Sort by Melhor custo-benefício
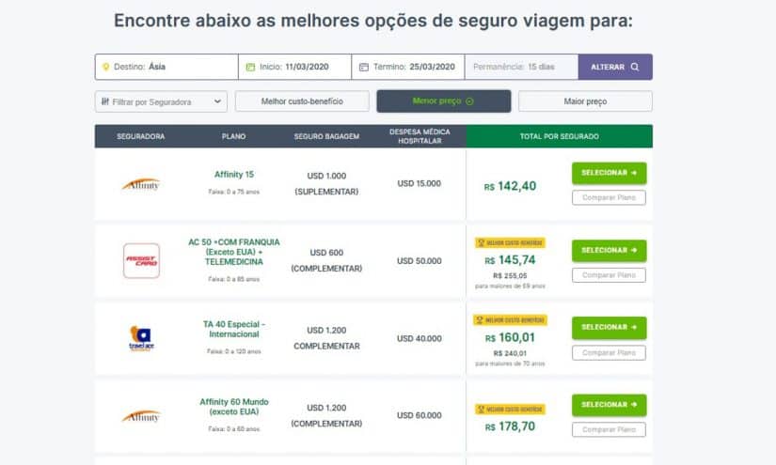Viewport: 776px width, 465px height. click(302, 101)
